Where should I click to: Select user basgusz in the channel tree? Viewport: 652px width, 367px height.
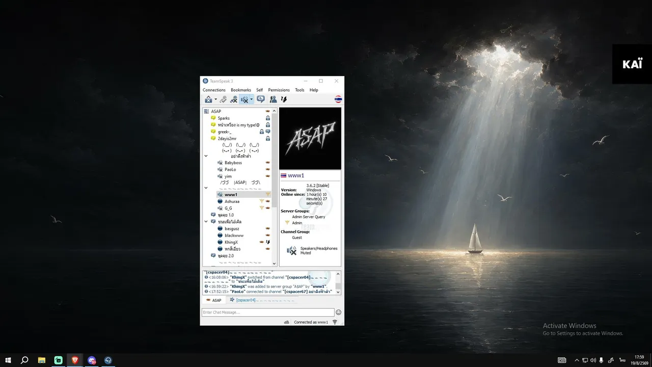(232, 229)
